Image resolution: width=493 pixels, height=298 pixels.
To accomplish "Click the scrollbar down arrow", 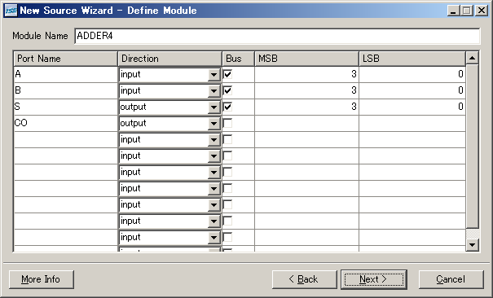I will point(473,245).
